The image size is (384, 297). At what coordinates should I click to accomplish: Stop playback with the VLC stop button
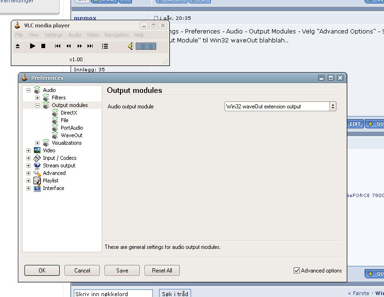(43, 46)
